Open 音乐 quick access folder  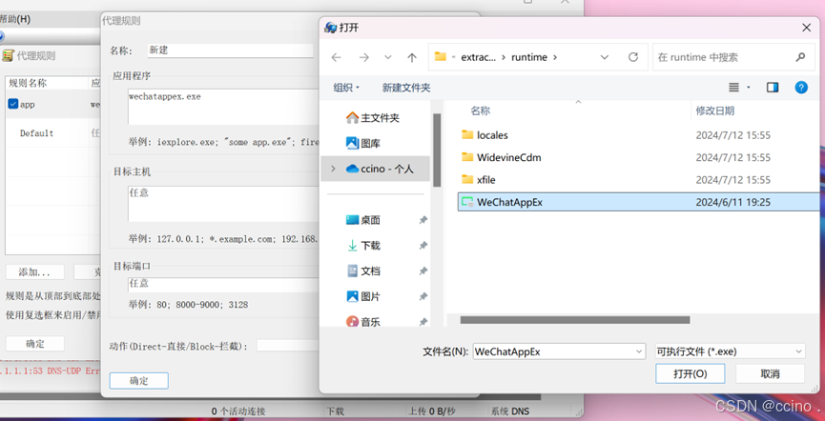(363, 322)
